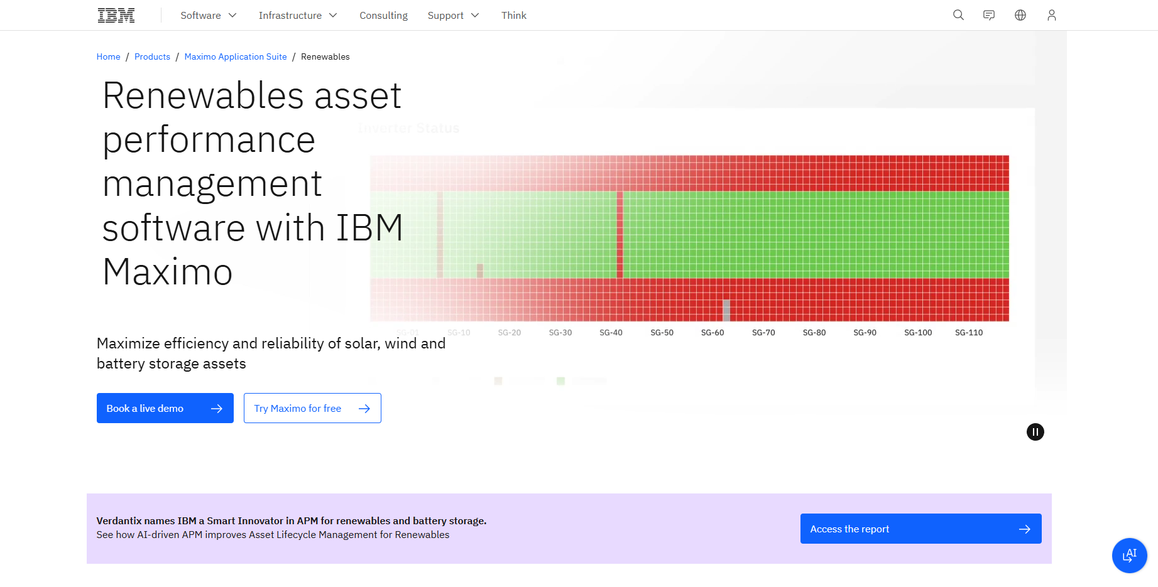Open Think in top navigation
The image size is (1158, 587).
tap(514, 15)
